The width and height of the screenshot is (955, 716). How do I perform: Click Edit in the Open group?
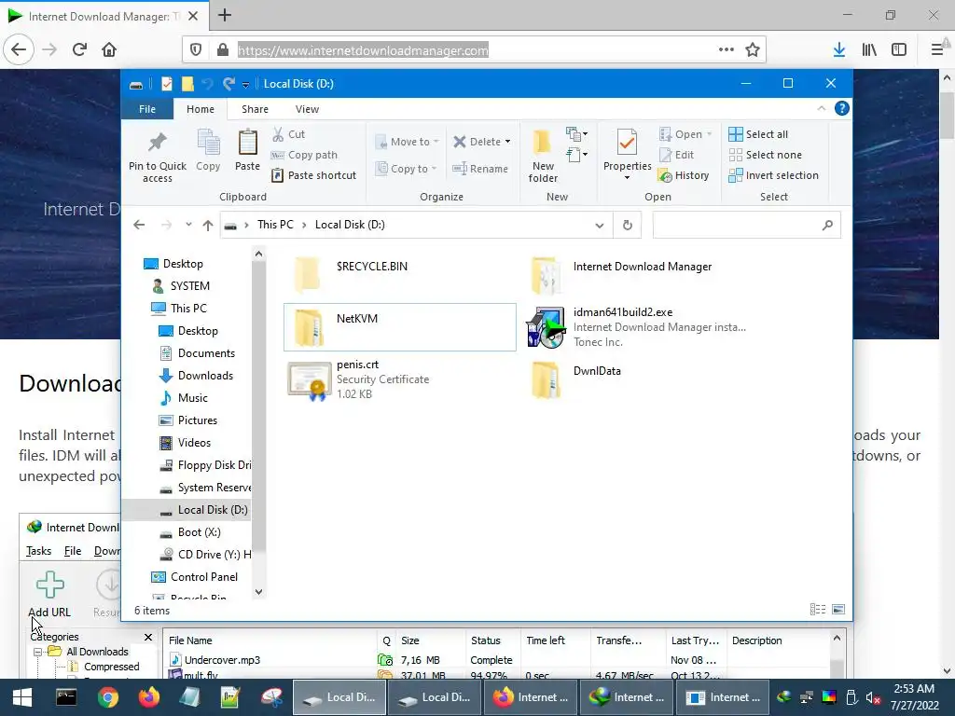pyautogui.click(x=677, y=155)
